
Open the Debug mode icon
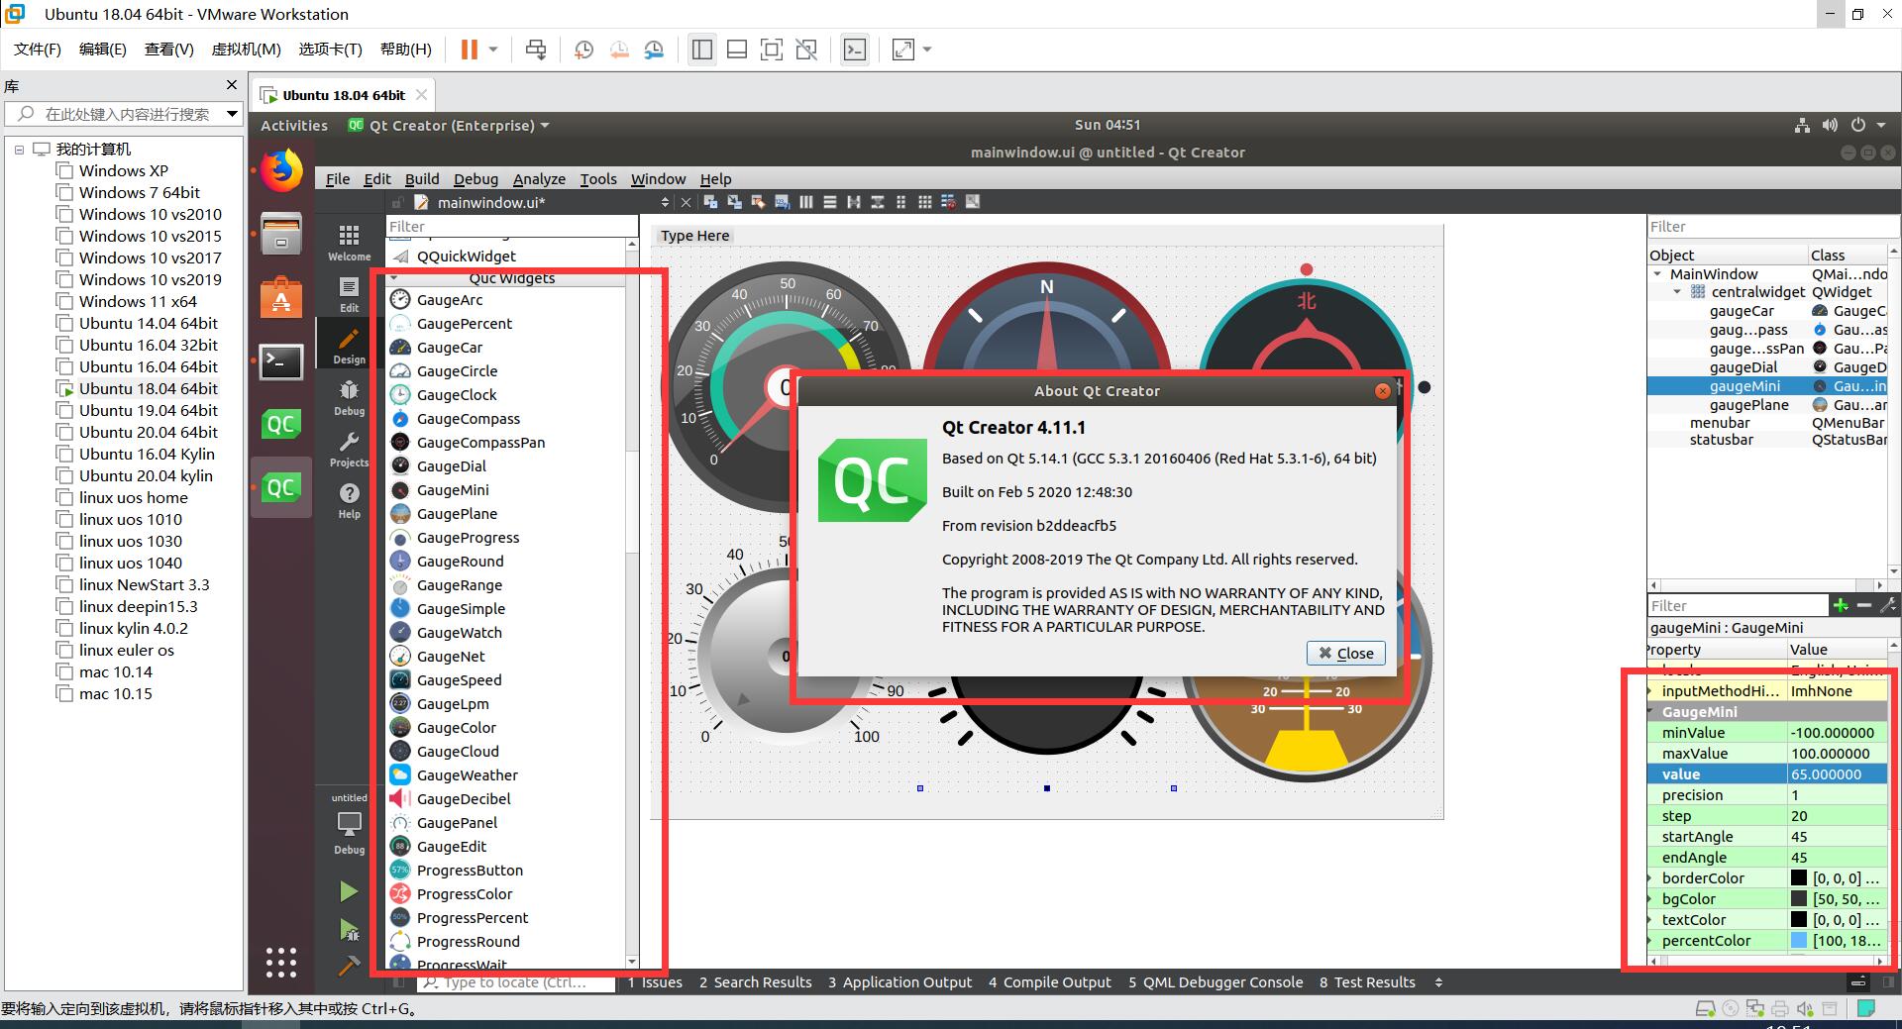pyautogui.click(x=349, y=397)
